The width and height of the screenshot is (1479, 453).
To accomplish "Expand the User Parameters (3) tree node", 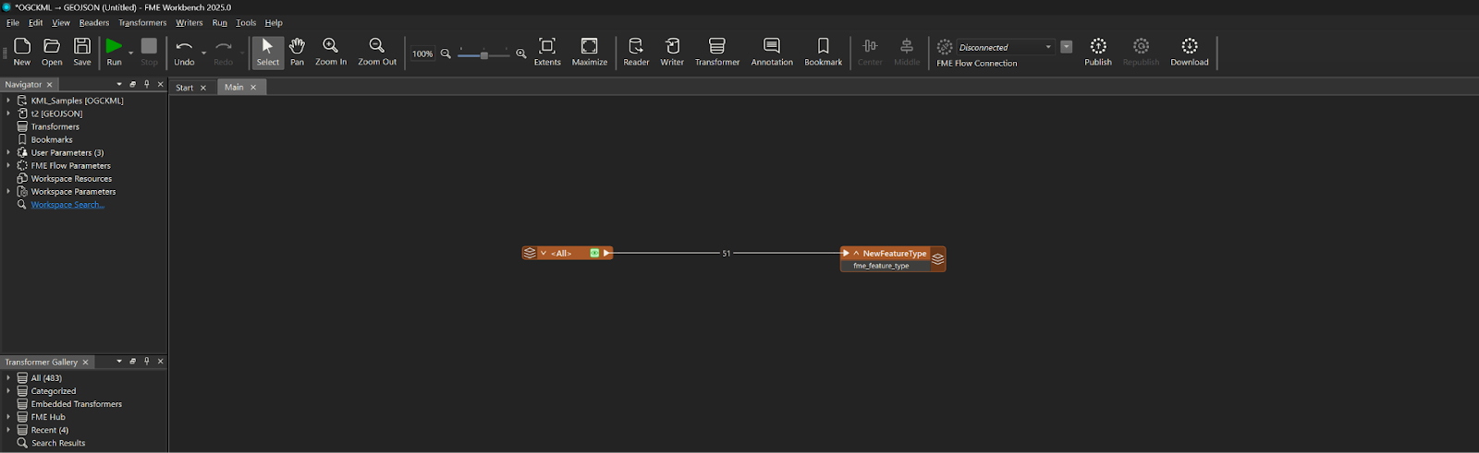I will click(8, 152).
